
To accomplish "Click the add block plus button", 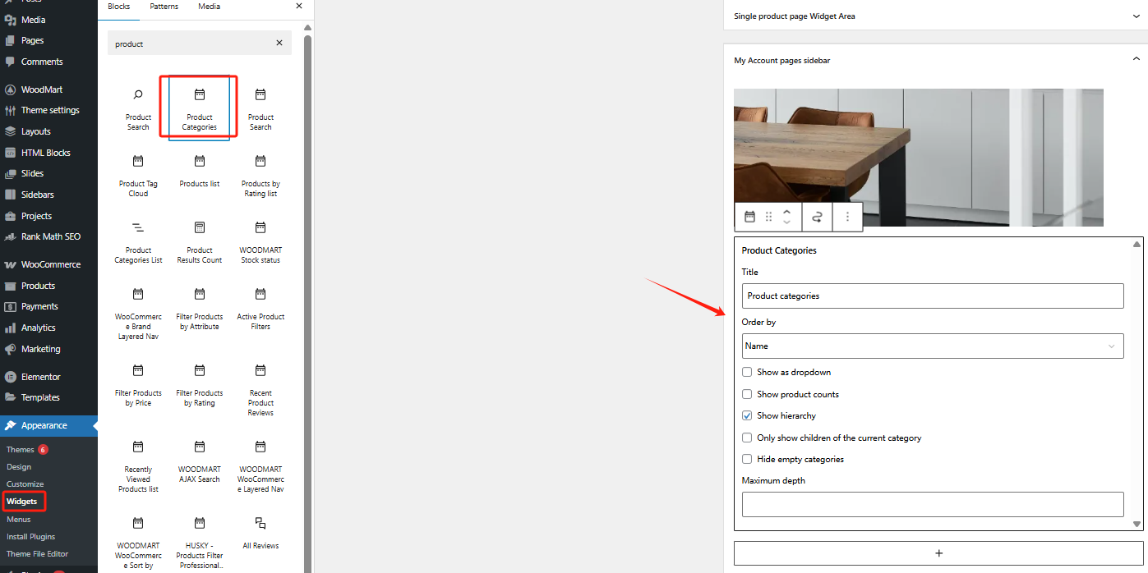I will tap(938, 553).
